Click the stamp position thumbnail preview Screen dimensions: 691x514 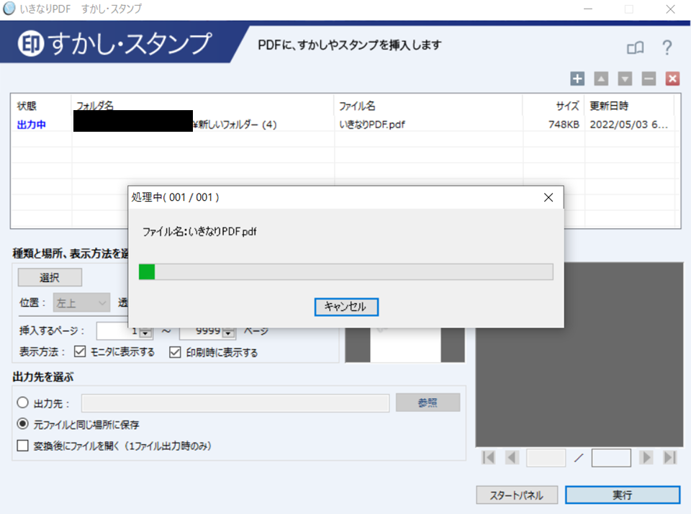[x=405, y=345]
